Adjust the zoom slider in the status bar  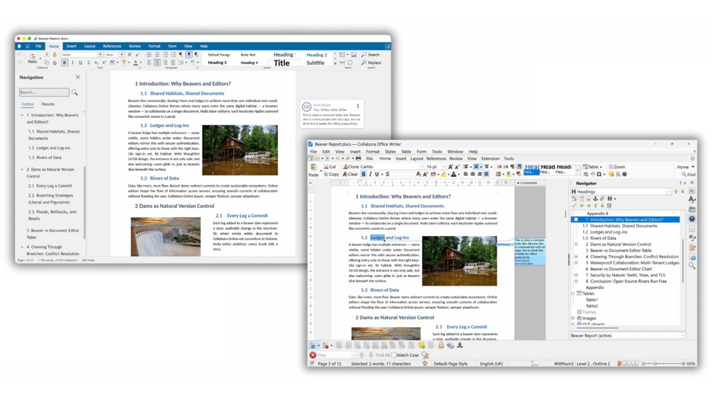pyautogui.click(x=655, y=364)
